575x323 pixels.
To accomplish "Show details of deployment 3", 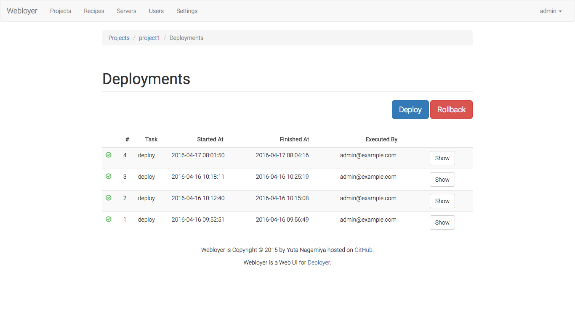I will [442, 180].
